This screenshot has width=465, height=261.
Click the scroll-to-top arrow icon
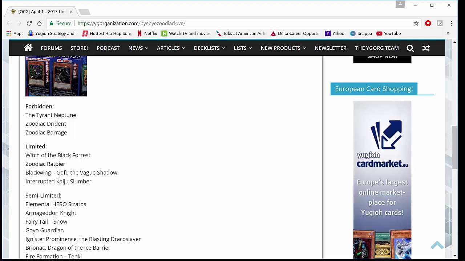[x=437, y=245]
